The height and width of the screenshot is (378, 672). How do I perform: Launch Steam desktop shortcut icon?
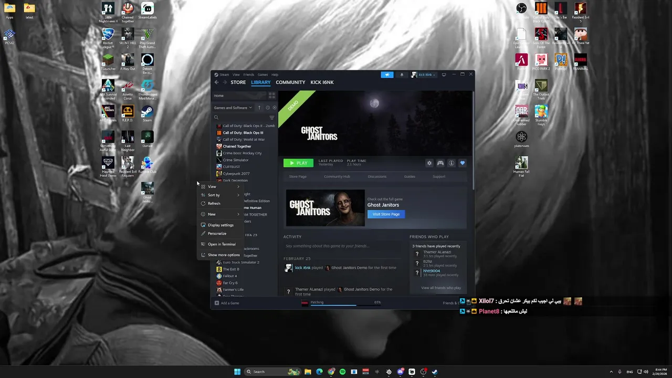[x=148, y=114]
